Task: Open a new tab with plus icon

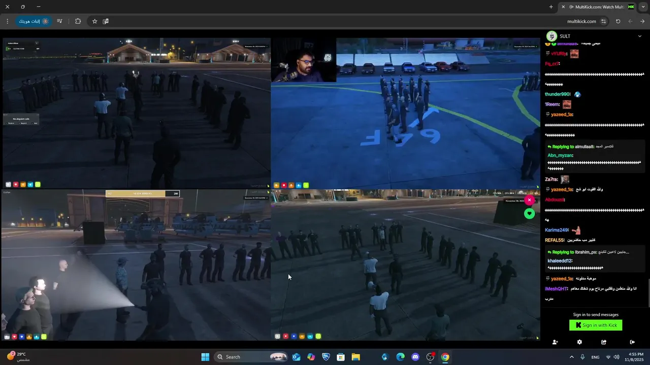Action: 551,7
